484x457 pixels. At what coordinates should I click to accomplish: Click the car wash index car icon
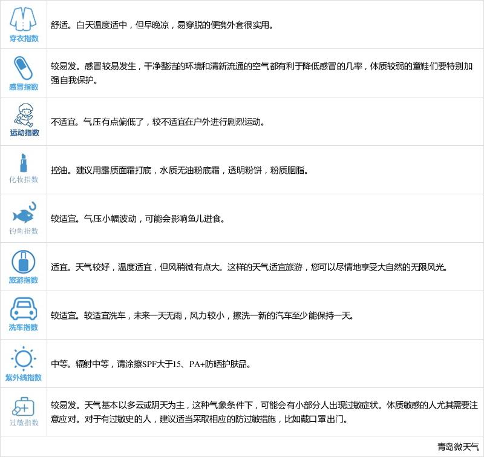(24, 309)
